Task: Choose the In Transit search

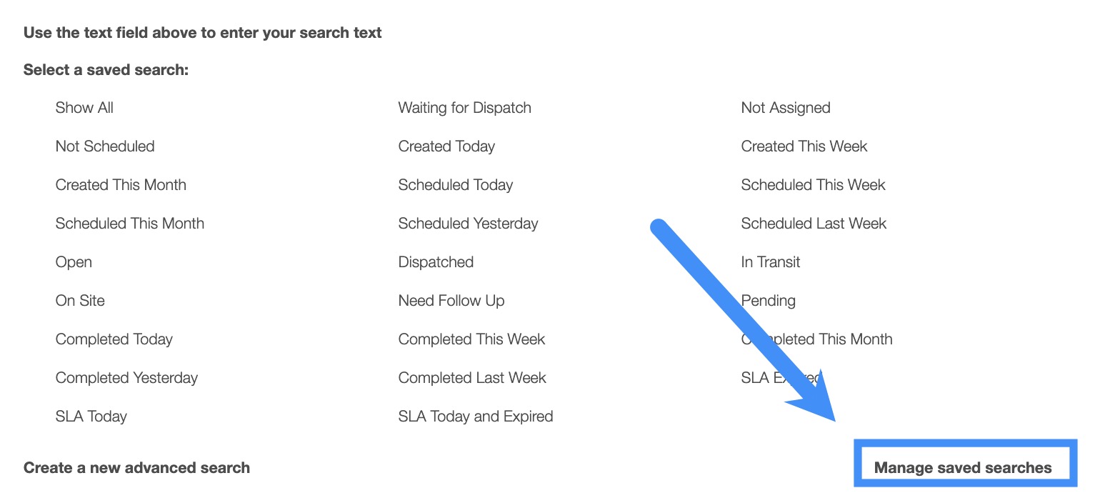Action: [x=770, y=262]
